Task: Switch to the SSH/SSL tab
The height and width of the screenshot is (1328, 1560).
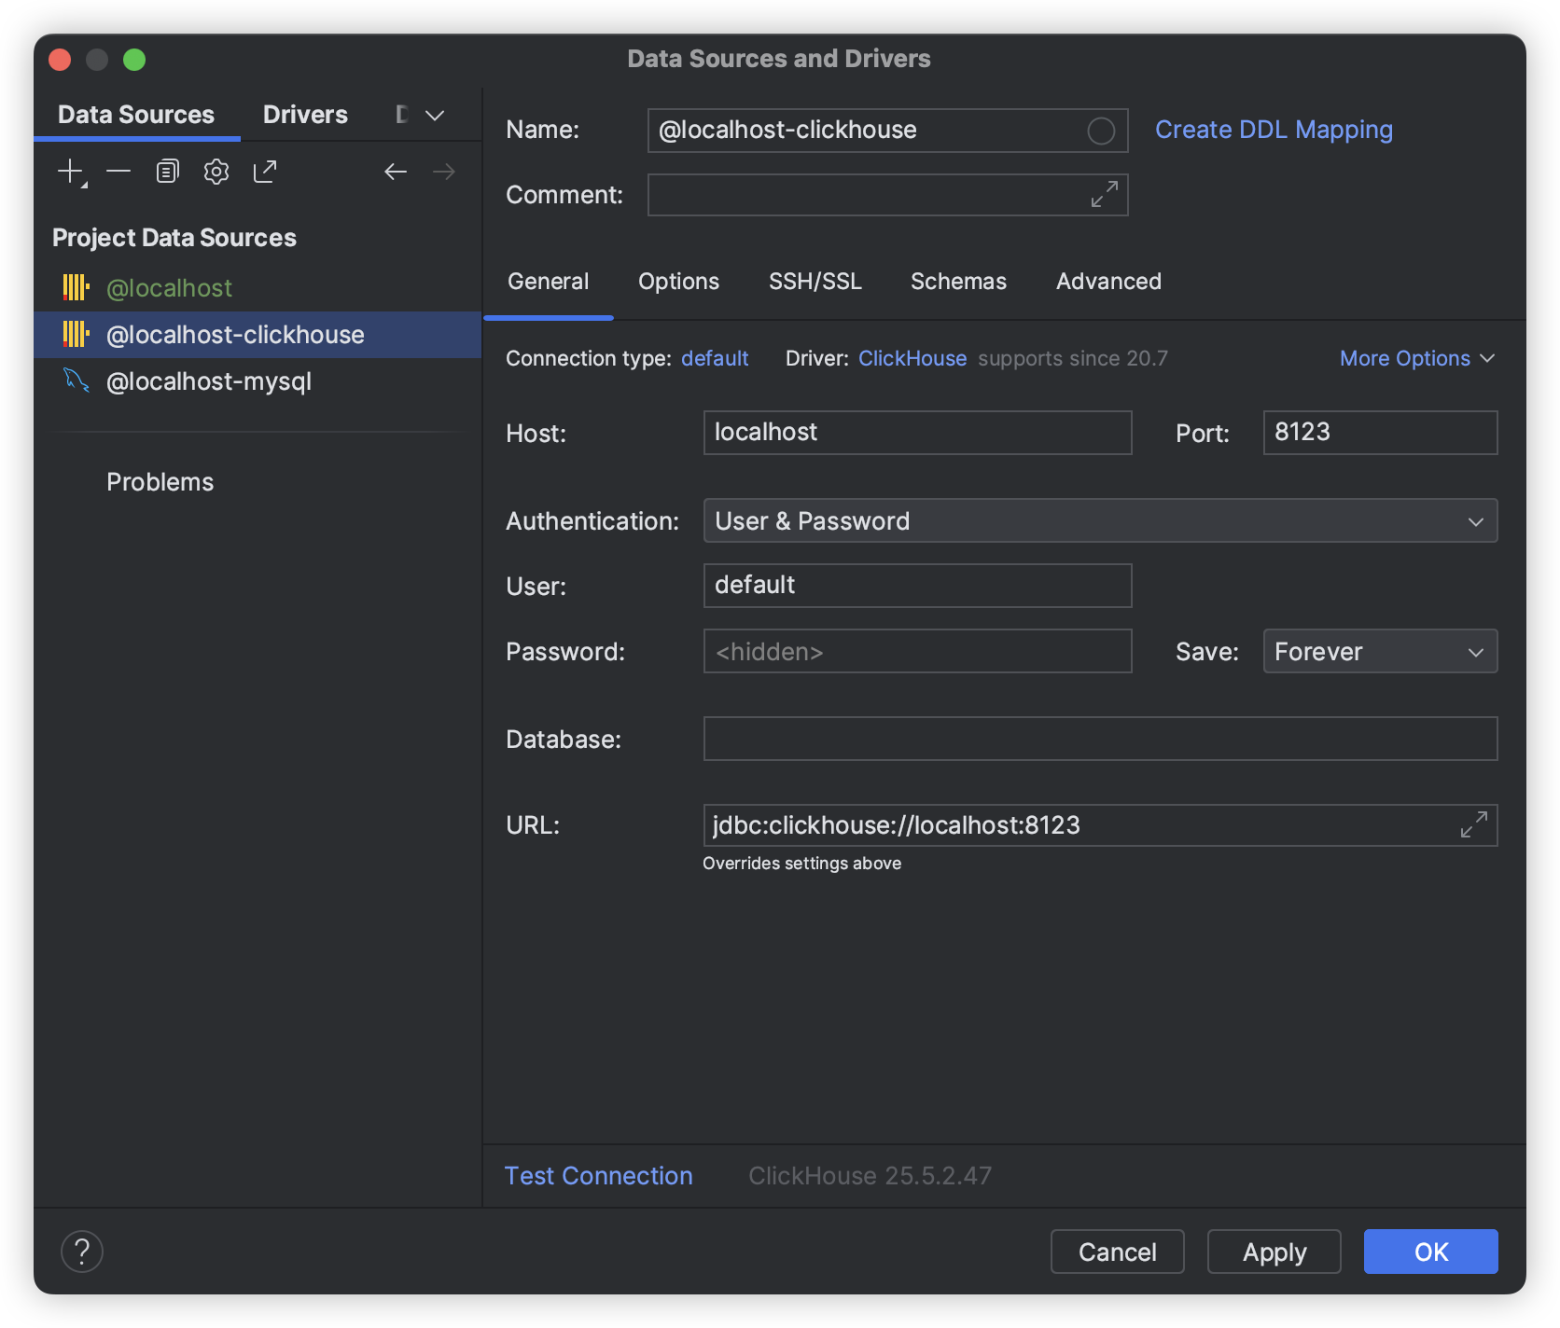Action: (815, 282)
